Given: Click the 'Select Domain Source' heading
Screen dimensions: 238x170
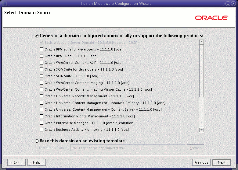Looking at the screenshot, I should [x=28, y=12].
